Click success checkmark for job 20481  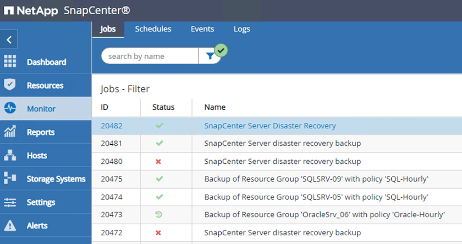coord(159,143)
